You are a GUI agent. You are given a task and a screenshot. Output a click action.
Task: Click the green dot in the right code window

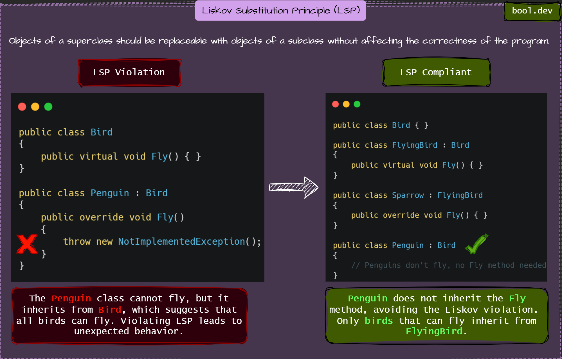coord(357,104)
